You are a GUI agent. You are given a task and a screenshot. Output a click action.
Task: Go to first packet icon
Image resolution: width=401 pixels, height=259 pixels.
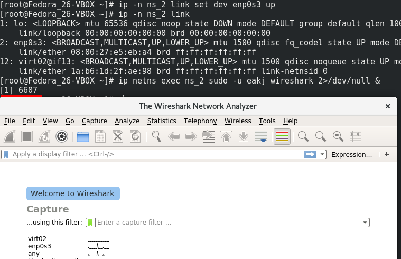point(226,136)
